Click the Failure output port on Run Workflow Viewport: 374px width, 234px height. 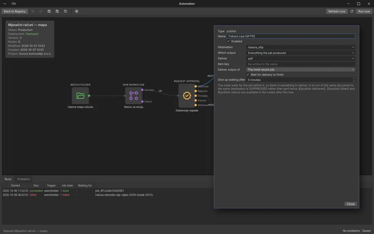142,102
